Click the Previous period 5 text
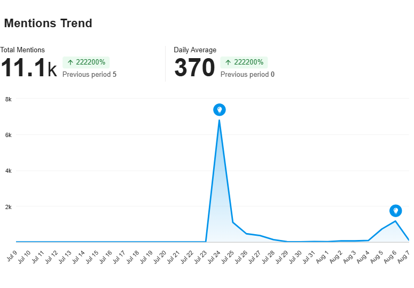This screenshot has height=288, width=414. pyautogui.click(x=89, y=75)
